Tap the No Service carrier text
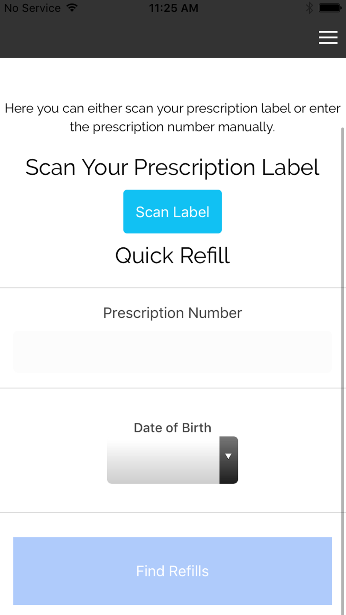This screenshot has height=615, width=346. [33, 8]
